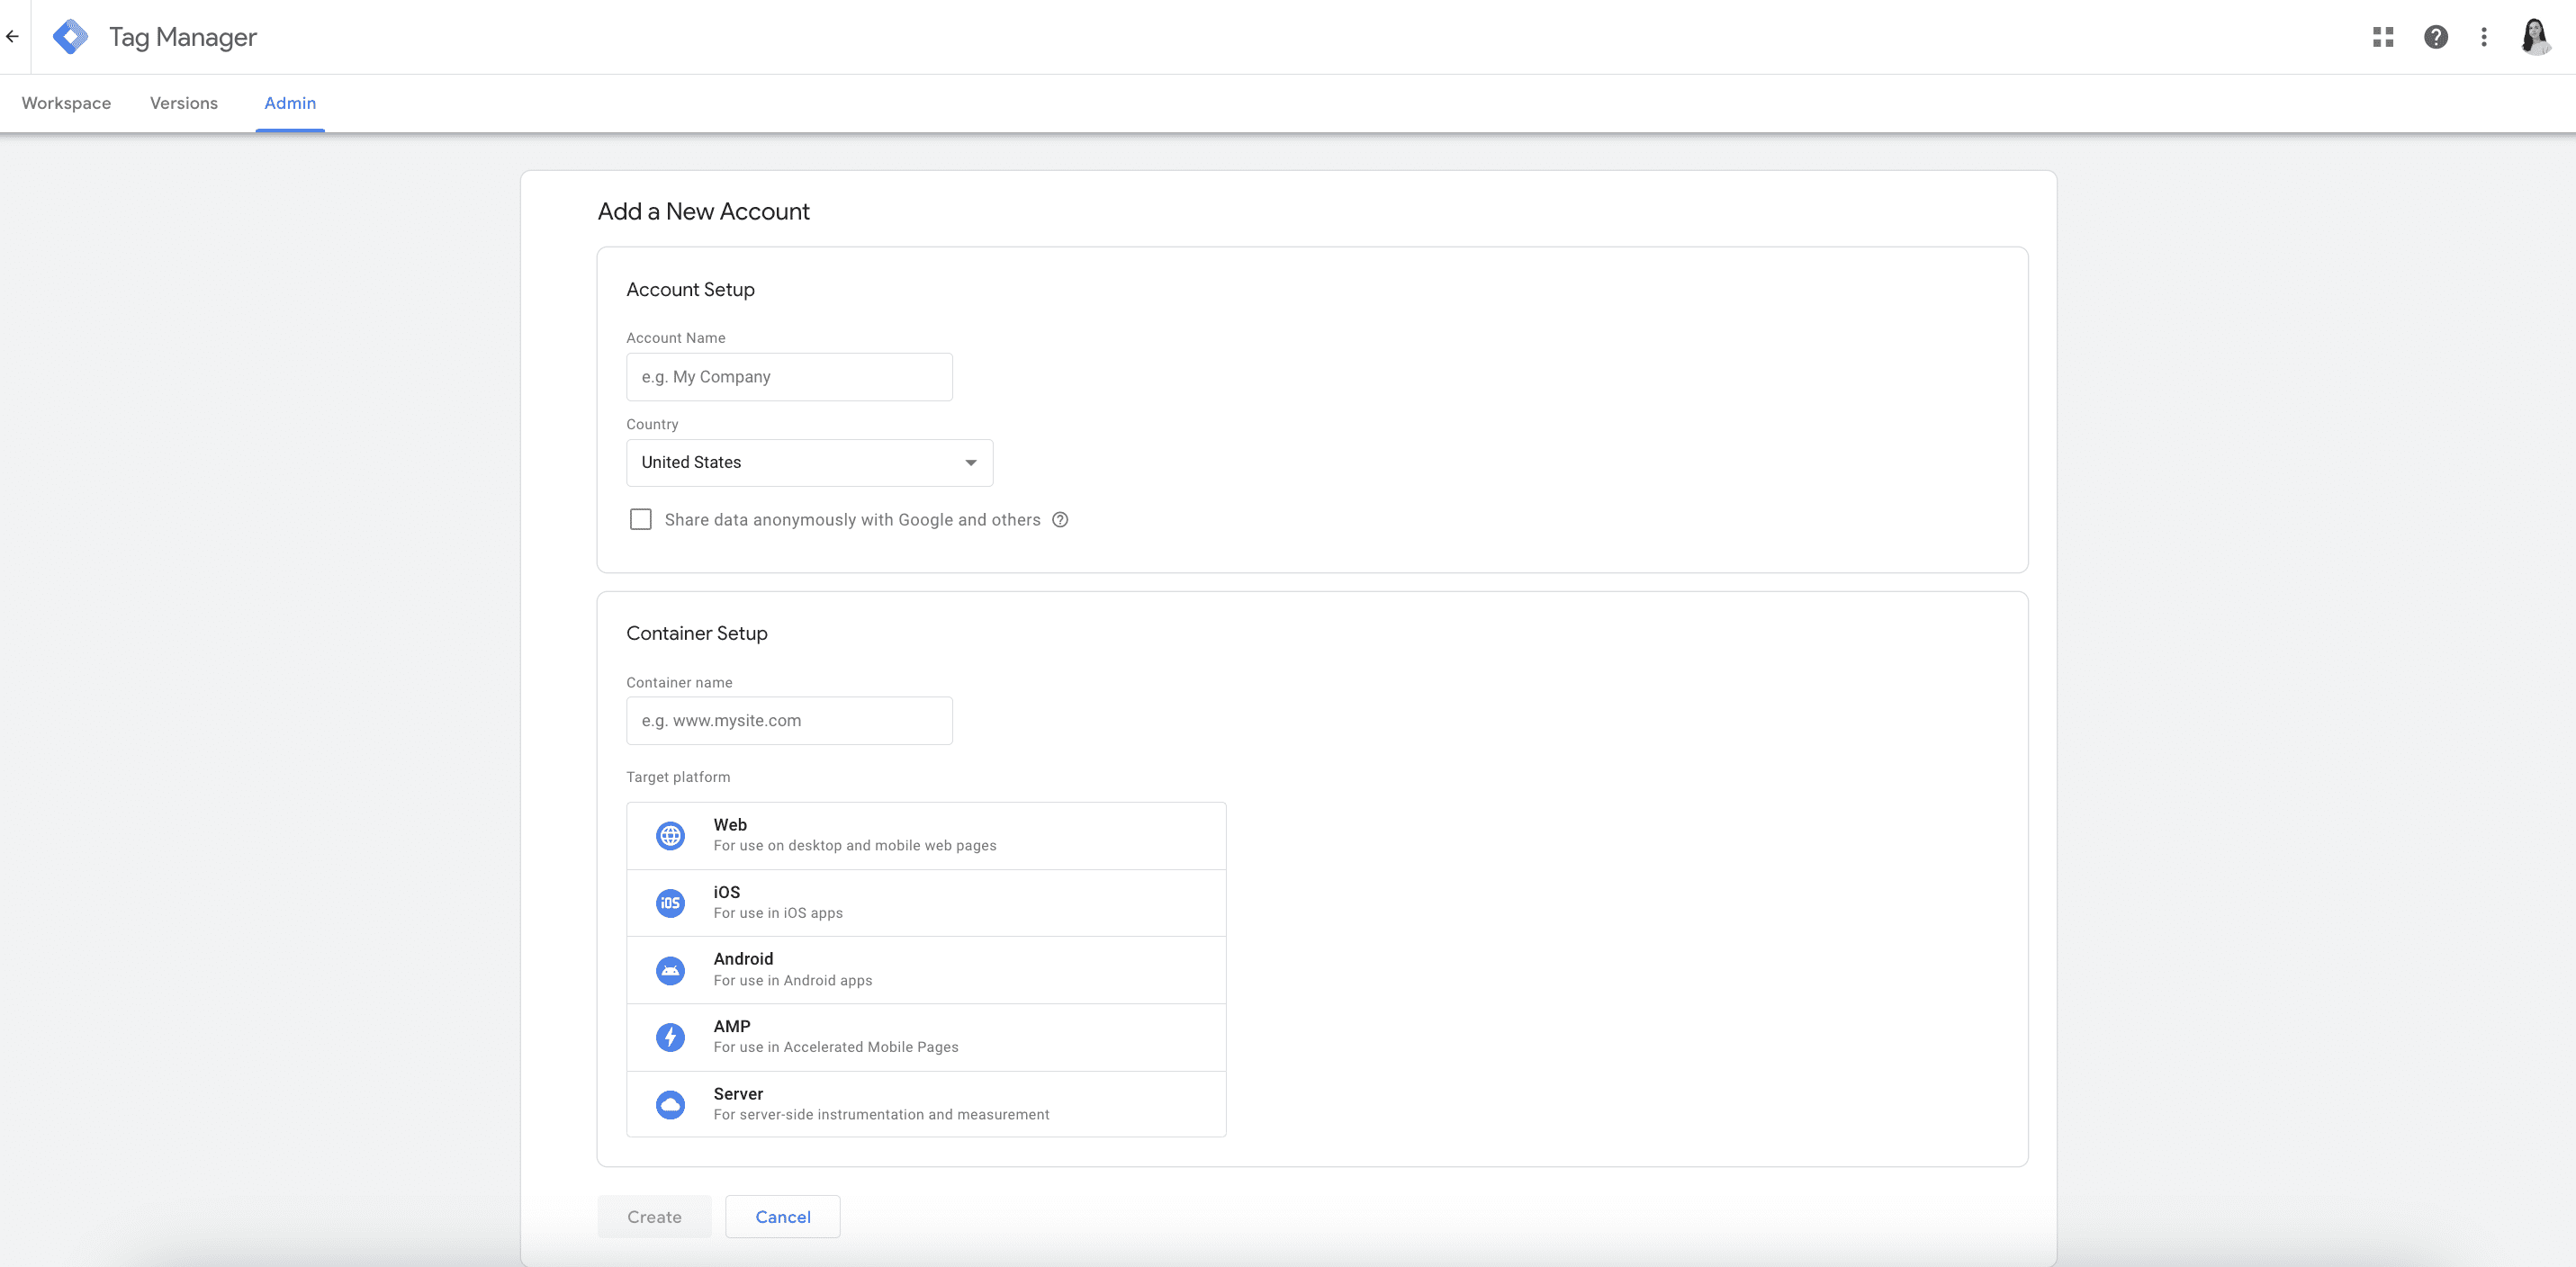2576x1267 pixels.
Task: Switch to the Versions tab
Action: tap(184, 103)
